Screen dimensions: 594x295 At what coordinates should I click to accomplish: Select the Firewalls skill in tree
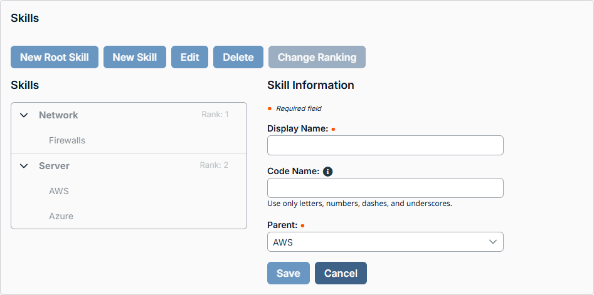click(67, 140)
